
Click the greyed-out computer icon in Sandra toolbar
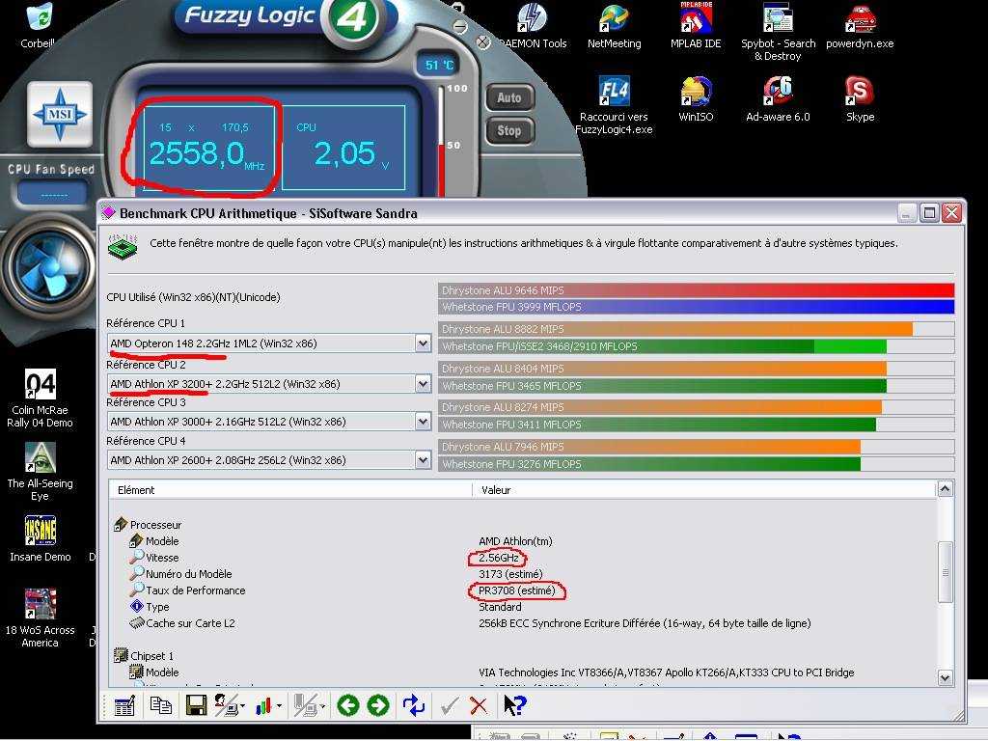tap(306, 705)
